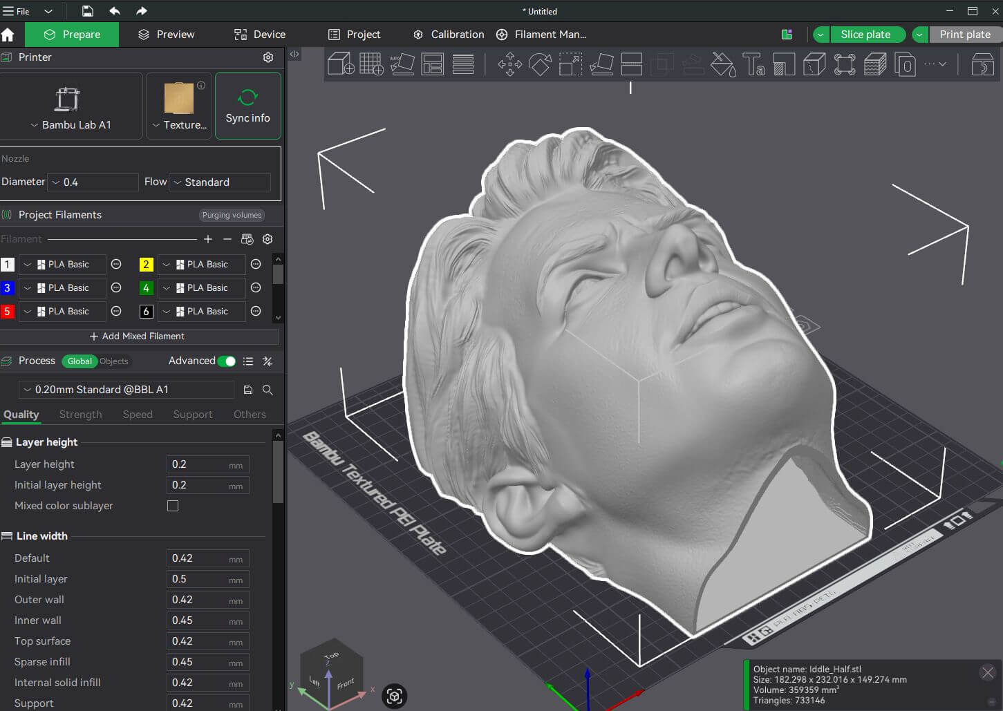Switch to the Preview tab
This screenshot has width=1003, height=711.
[166, 35]
